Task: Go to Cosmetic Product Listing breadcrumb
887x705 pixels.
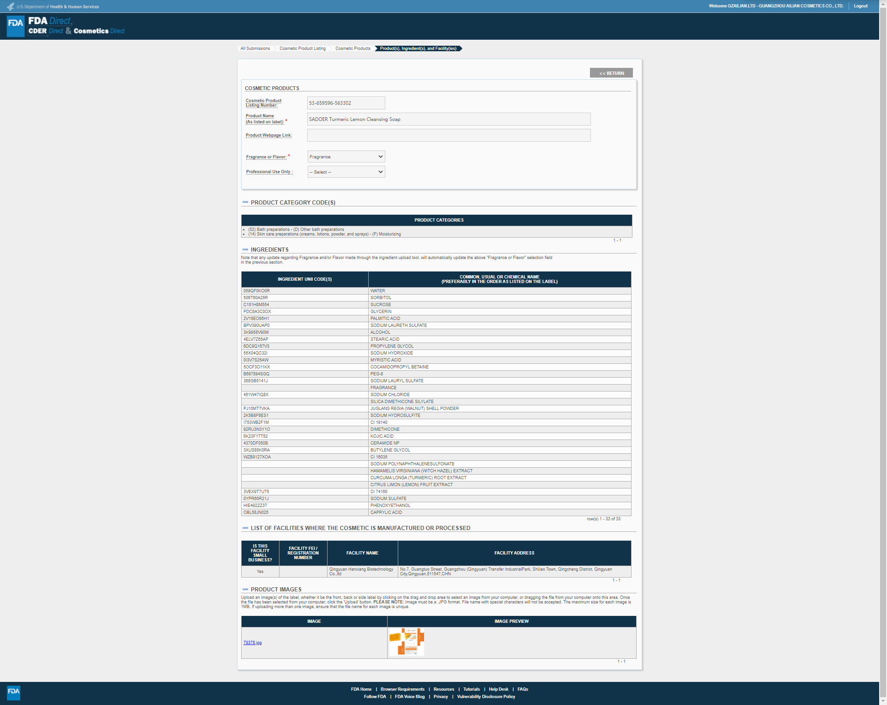Action: pos(302,48)
